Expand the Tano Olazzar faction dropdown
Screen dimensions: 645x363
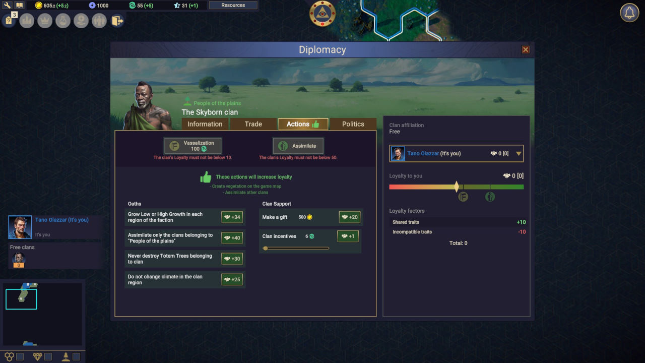tap(519, 154)
